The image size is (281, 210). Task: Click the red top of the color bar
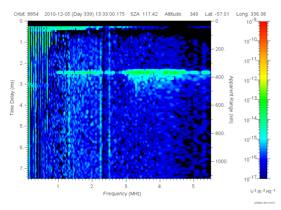(263, 25)
